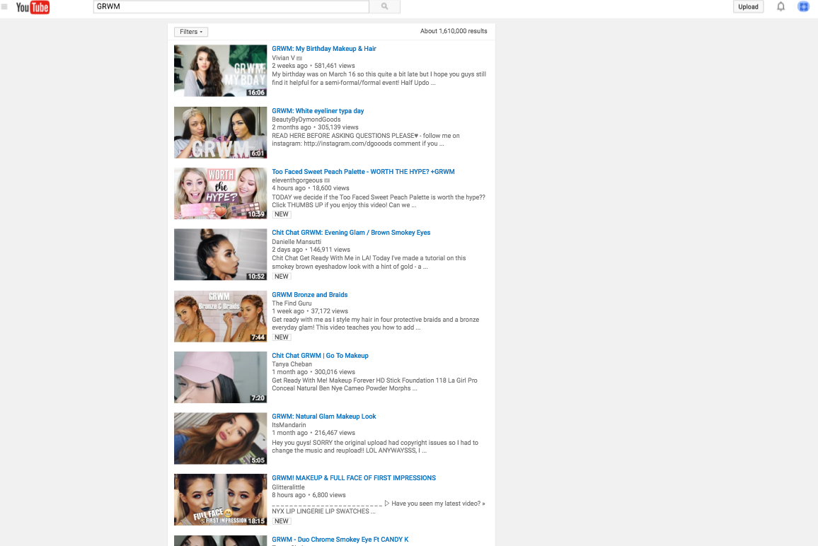Click '1 week ago • 37,172 views' text
This screenshot has width=818, height=546.
coord(310,310)
